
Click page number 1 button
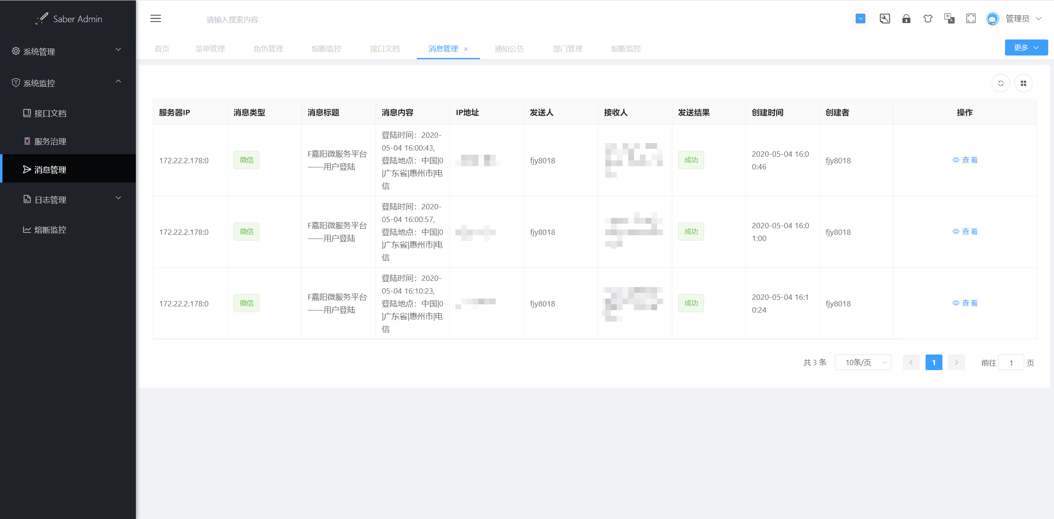point(934,362)
